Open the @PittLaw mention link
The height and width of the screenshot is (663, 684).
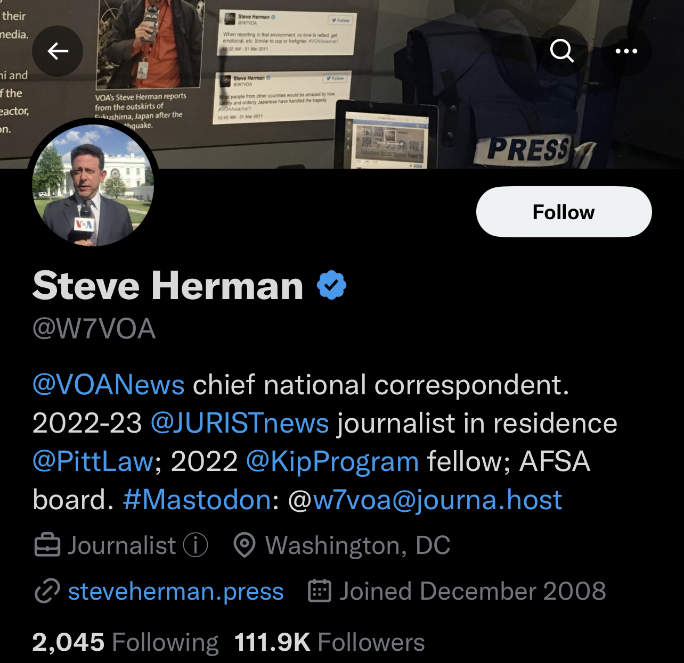93,461
